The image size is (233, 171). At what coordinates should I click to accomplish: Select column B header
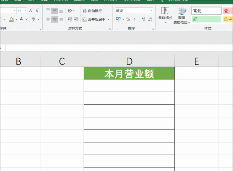pyautogui.click(x=20, y=61)
